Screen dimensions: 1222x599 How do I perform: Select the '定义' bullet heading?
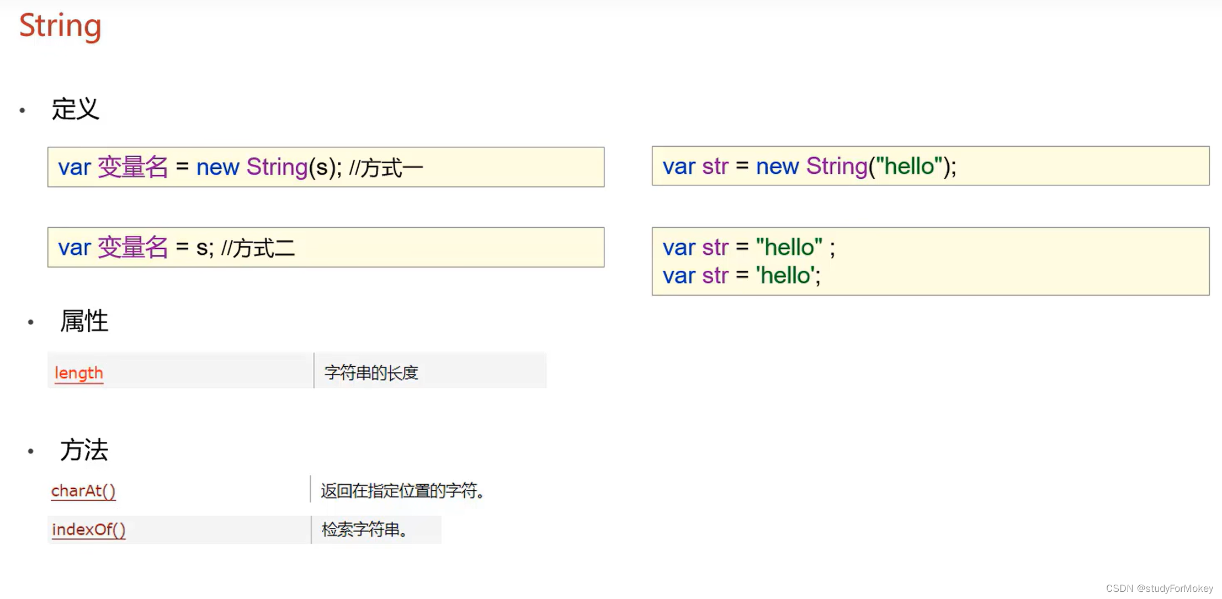75,109
